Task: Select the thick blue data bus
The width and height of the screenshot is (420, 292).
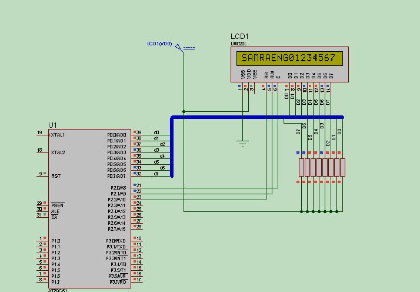Action: pos(257,117)
